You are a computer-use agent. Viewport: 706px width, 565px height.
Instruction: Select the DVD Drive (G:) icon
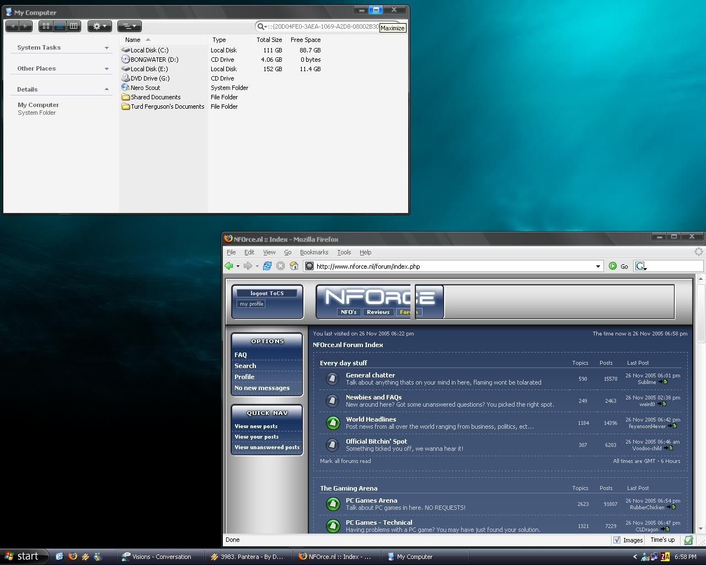(126, 78)
